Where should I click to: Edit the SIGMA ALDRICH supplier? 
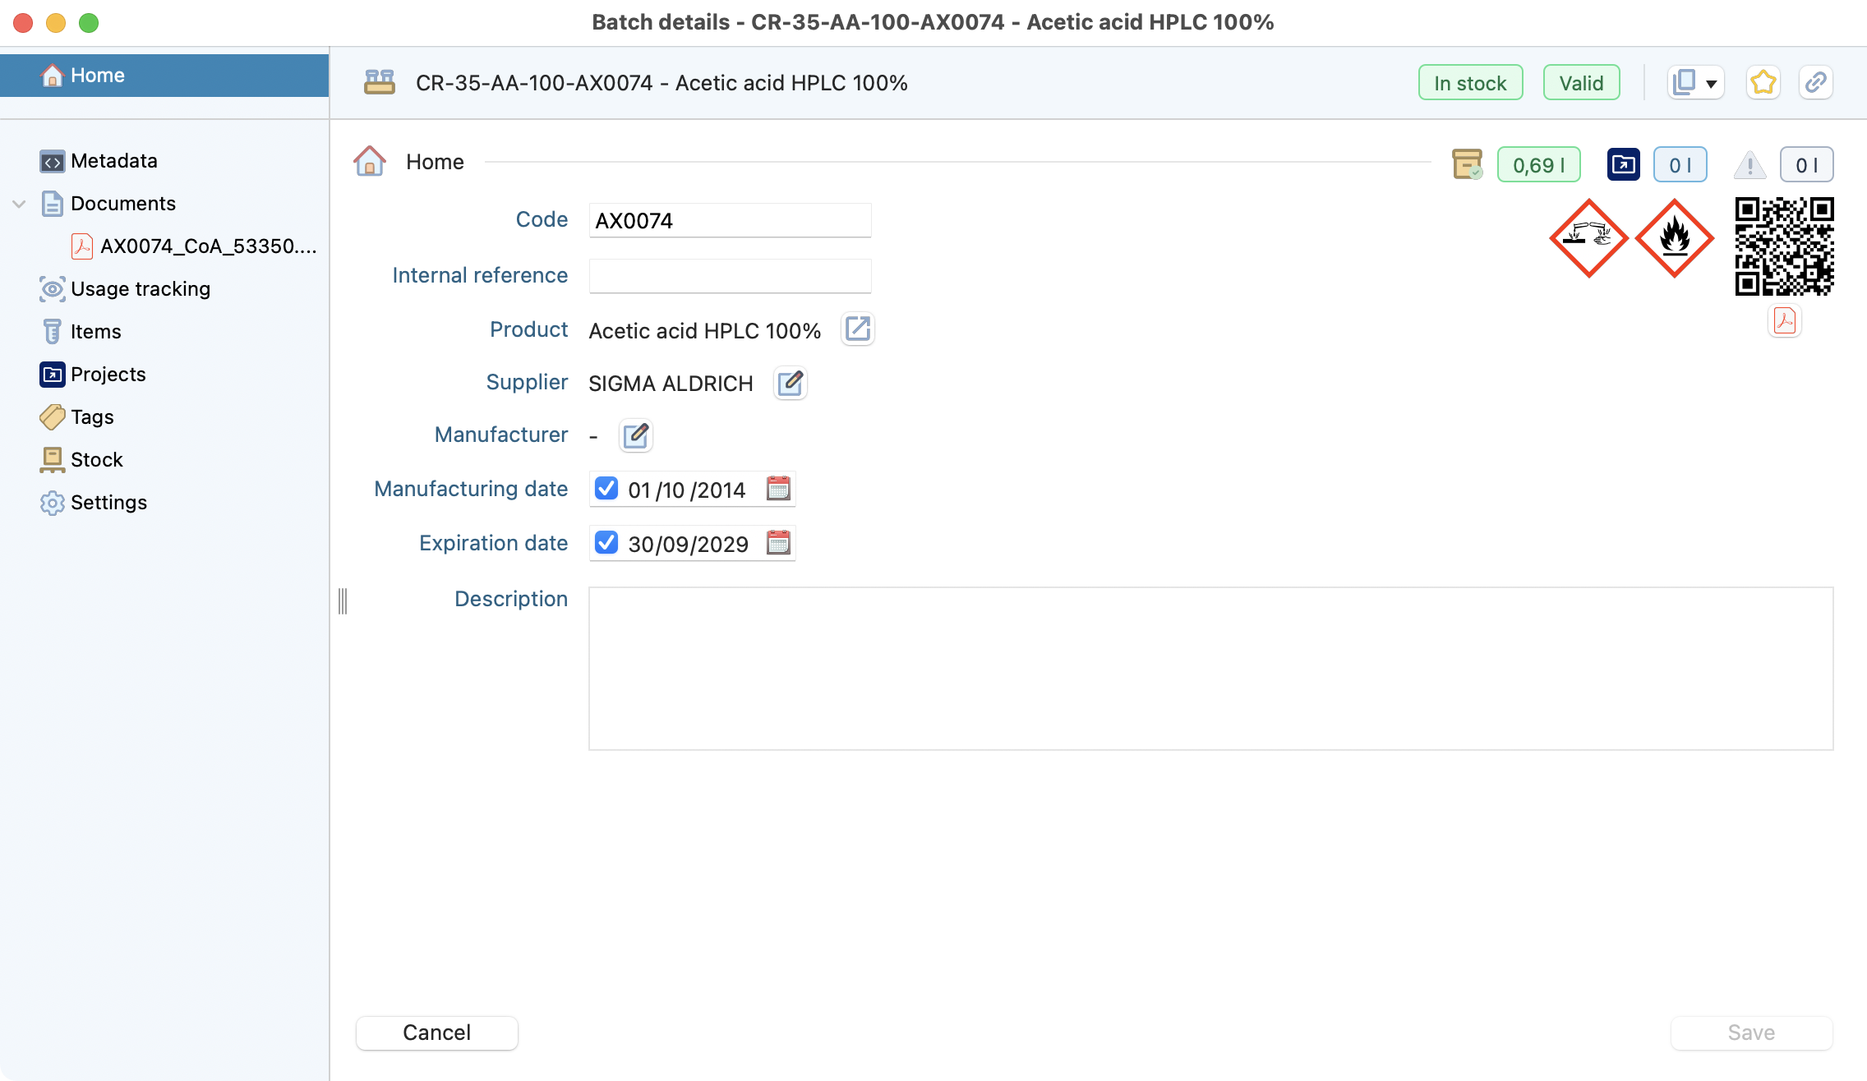[790, 383]
